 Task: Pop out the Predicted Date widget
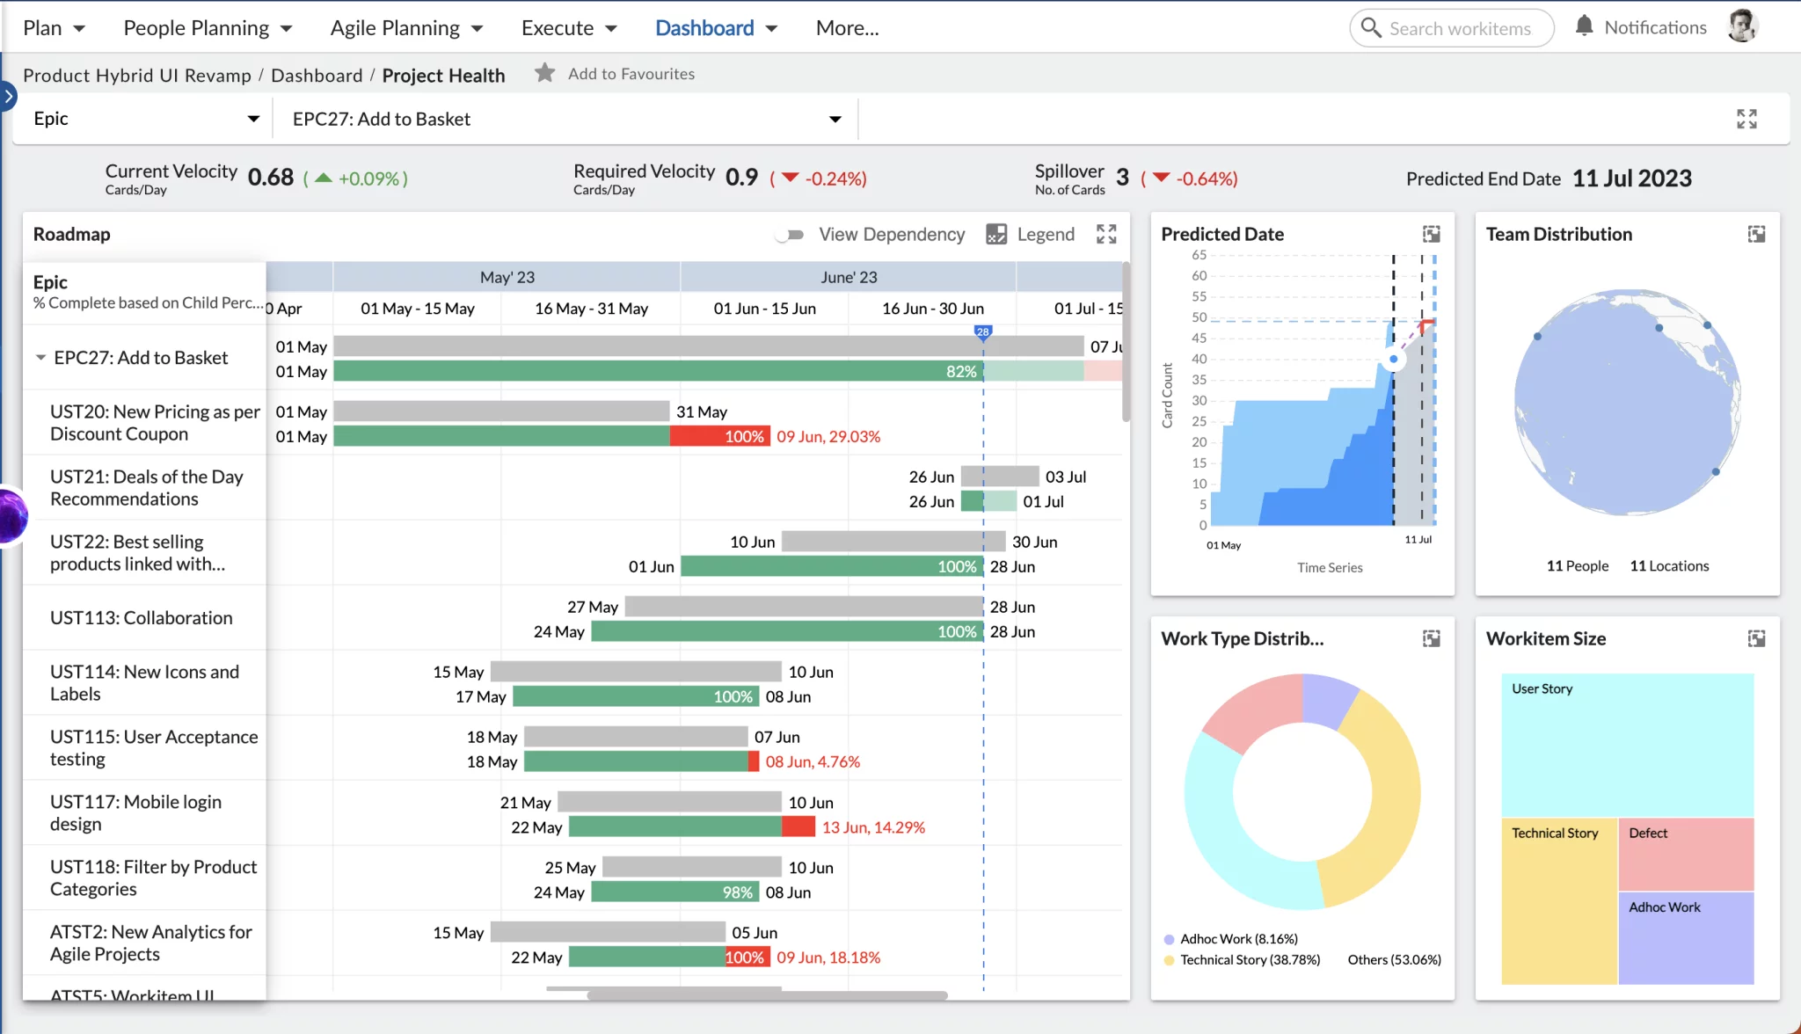coord(1430,234)
